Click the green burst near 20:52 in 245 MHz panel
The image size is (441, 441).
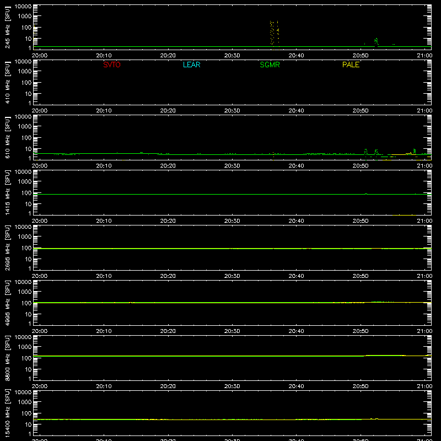(377, 42)
